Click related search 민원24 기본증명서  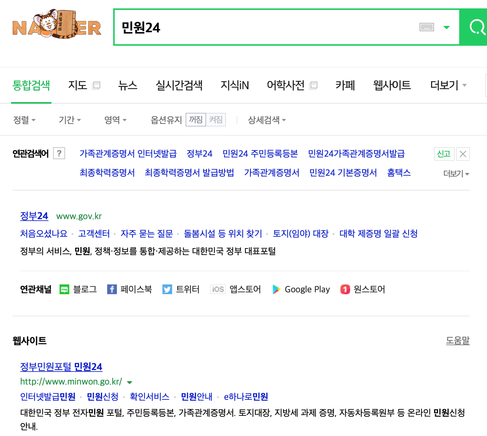343,173
